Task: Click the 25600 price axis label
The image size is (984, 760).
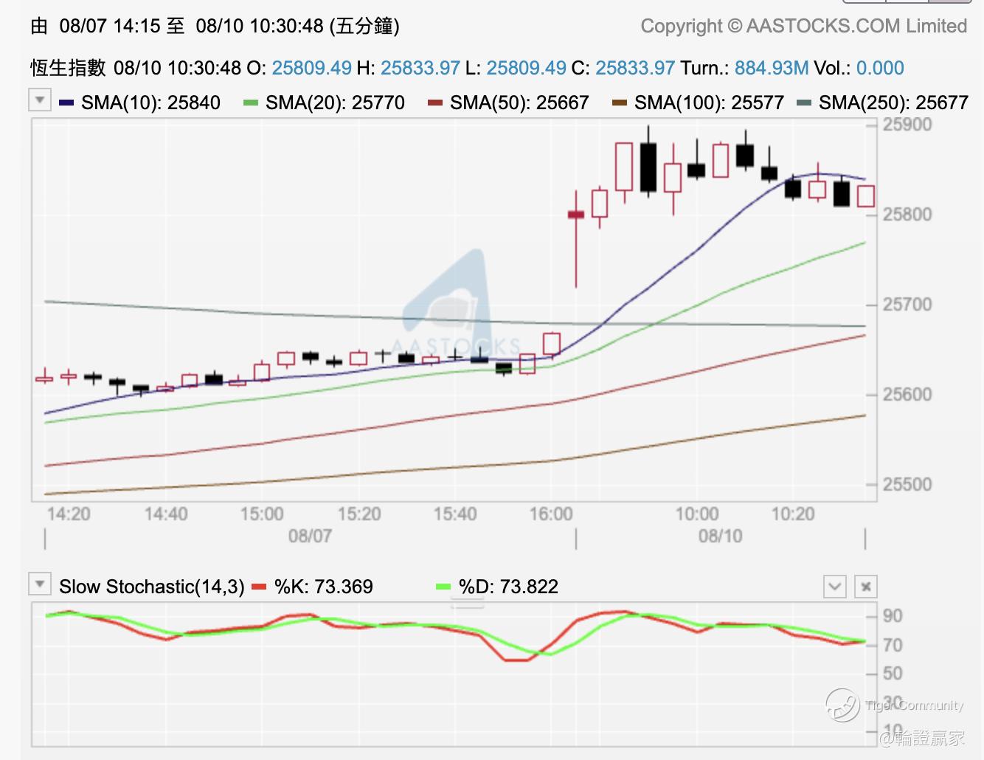Action: (x=907, y=394)
